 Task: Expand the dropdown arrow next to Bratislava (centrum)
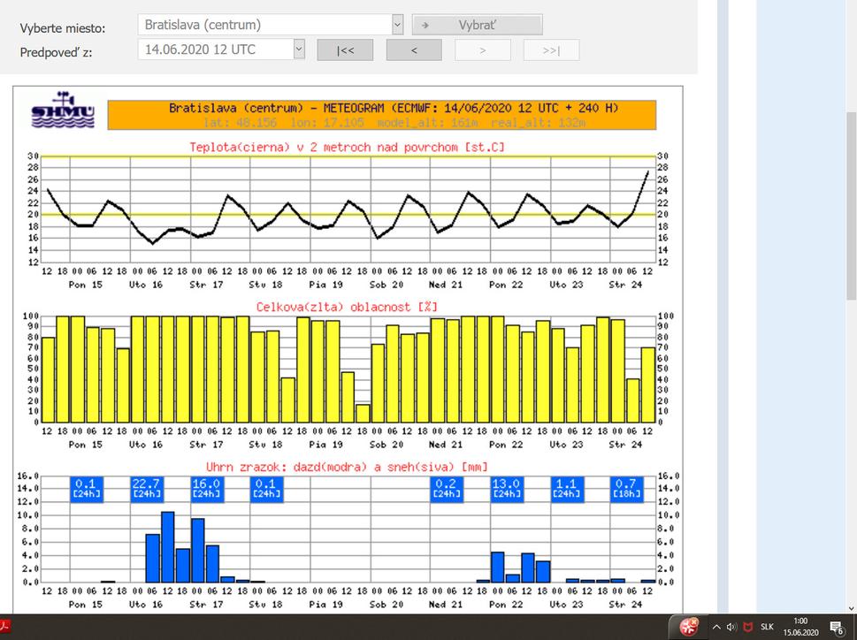(x=398, y=25)
